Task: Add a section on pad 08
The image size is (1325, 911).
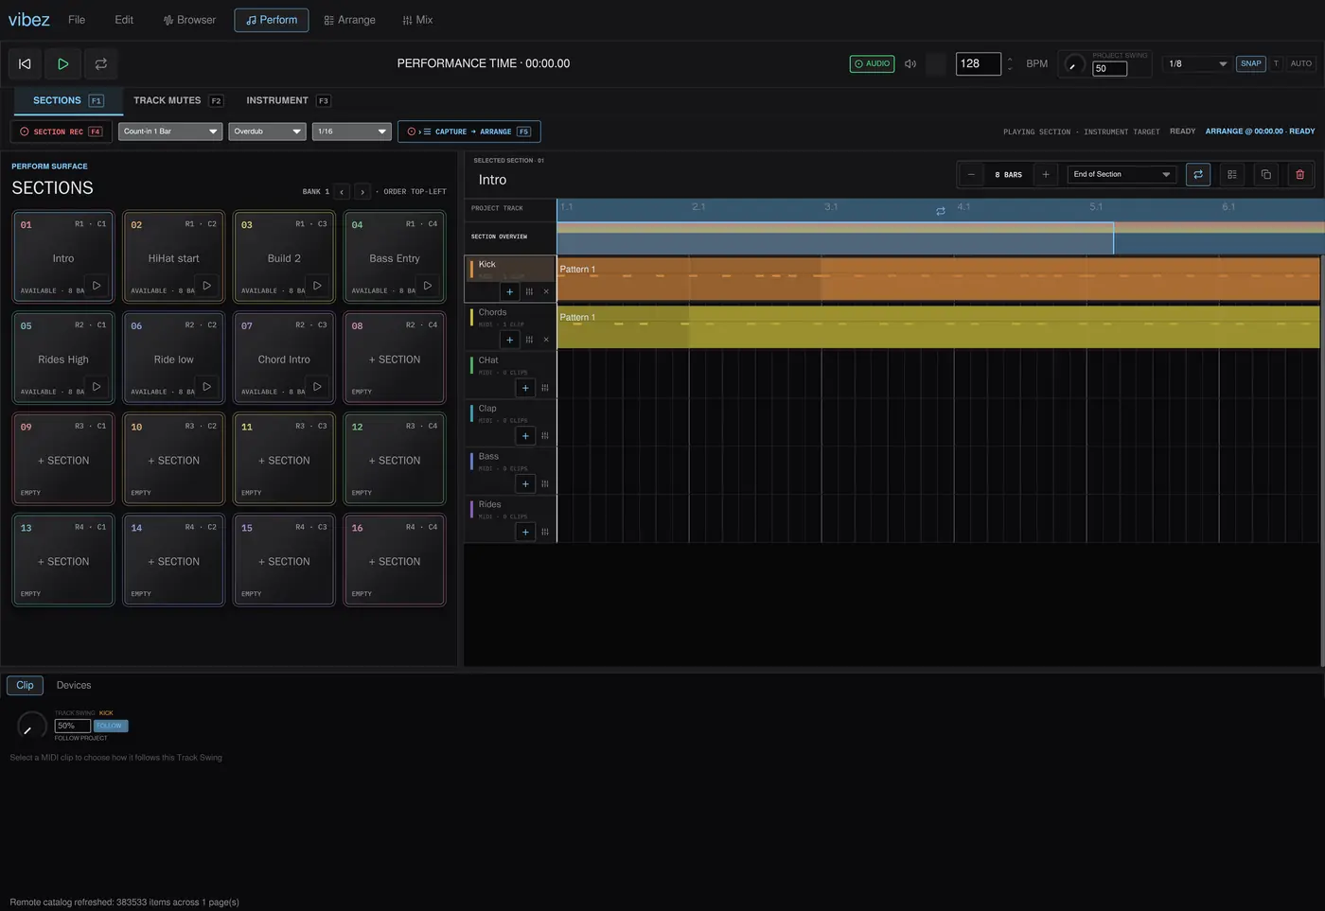Action: (395, 359)
